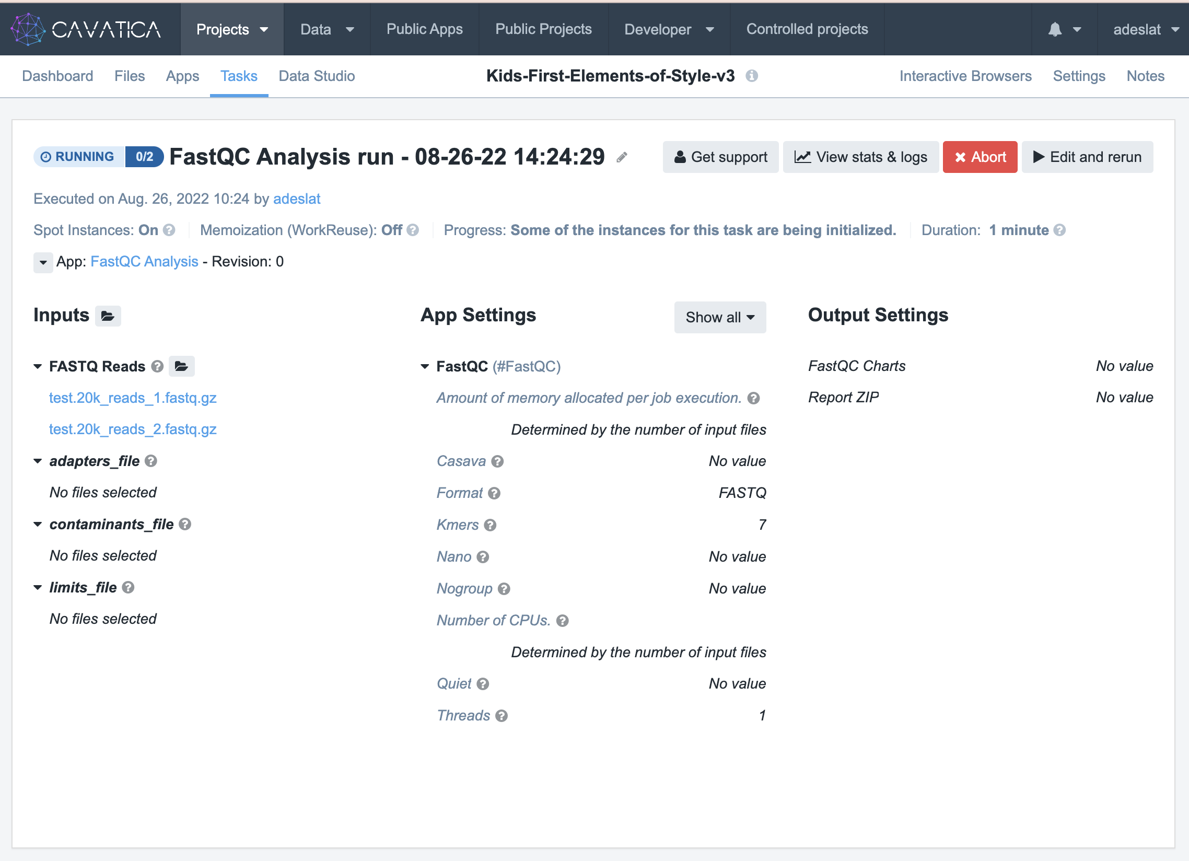This screenshot has width=1189, height=861.
Task: Open the Projects menu
Action: (232, 29)
